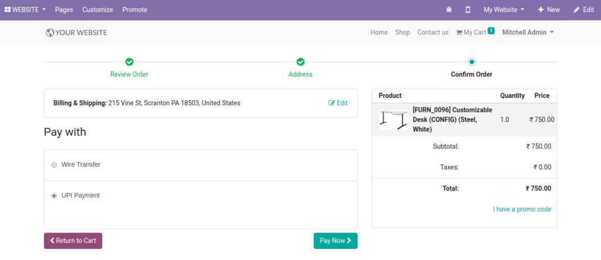601x260 pixels.
Task: Click the globe logo Your Website
Action: [76, 33]
